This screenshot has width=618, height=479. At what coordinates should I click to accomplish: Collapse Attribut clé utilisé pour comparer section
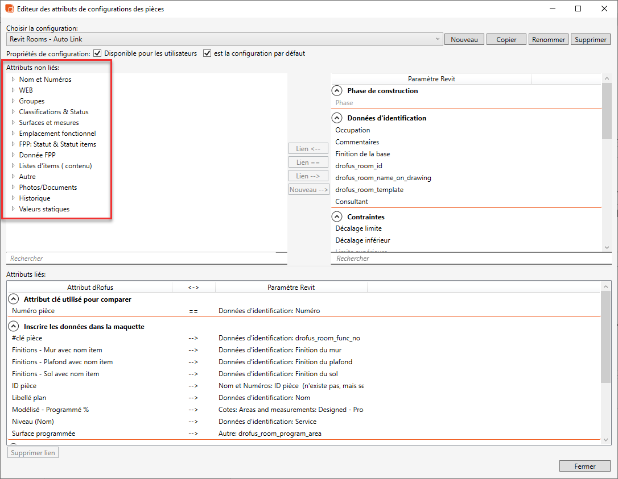click(x=13, y=299)
